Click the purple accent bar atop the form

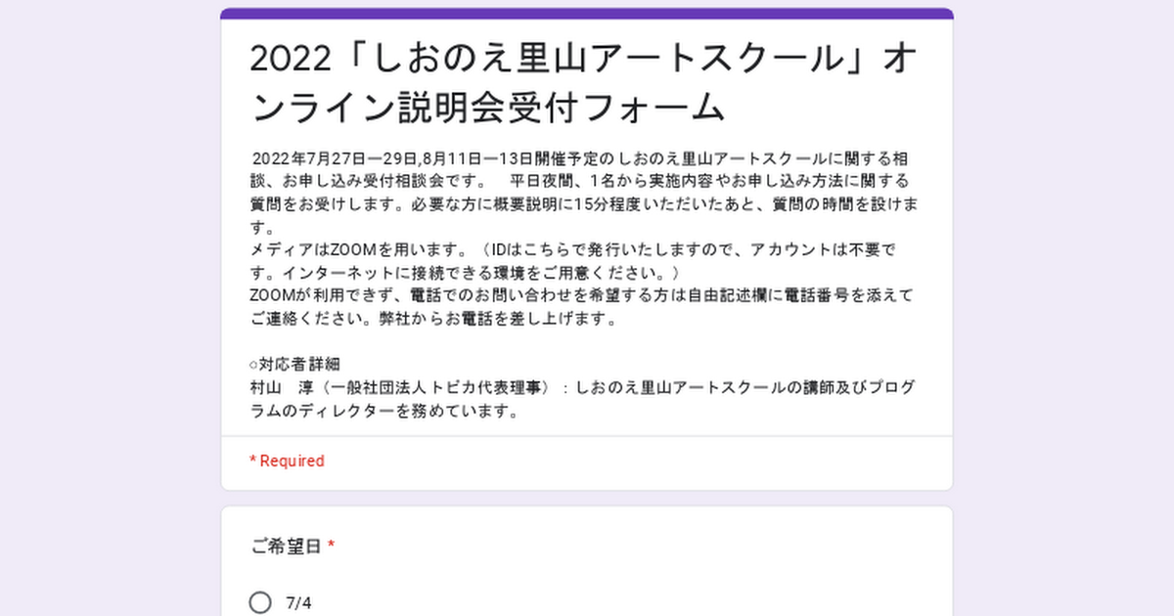tap(587, 14)
